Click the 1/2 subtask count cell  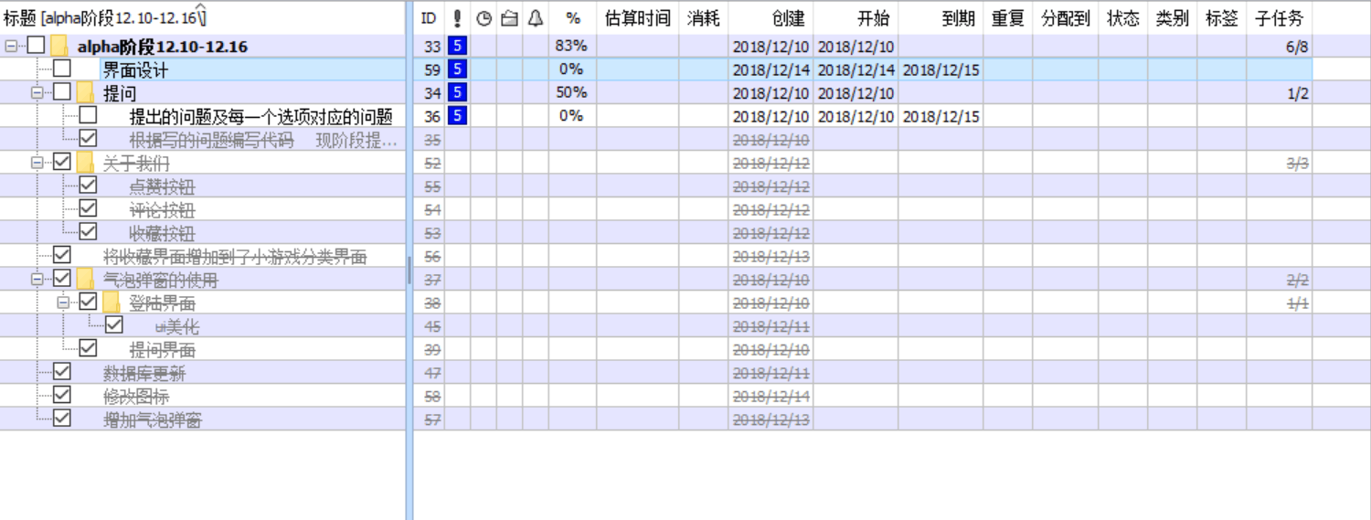point(1280,92)
